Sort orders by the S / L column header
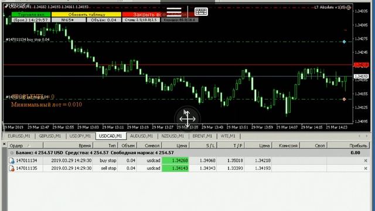The height and width of the screenshot is (211, 375). [203, 145]
